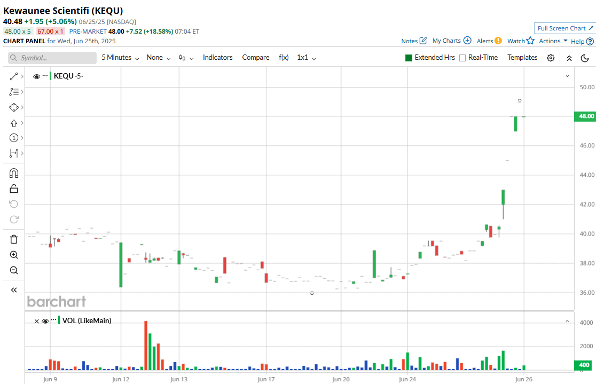Click the 67.00 x 1 ask quote
The height and width of the screenshot is (384, 596).
click(x=51, y=32)
